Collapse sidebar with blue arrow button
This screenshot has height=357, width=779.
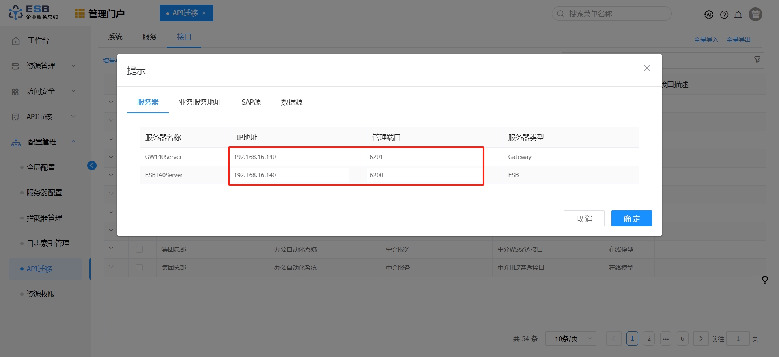click(92, 166)
